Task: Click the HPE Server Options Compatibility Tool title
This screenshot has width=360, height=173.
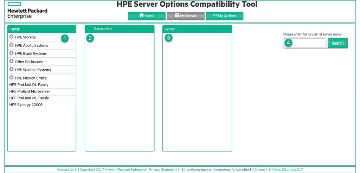Action: click(x=187, y=4)
